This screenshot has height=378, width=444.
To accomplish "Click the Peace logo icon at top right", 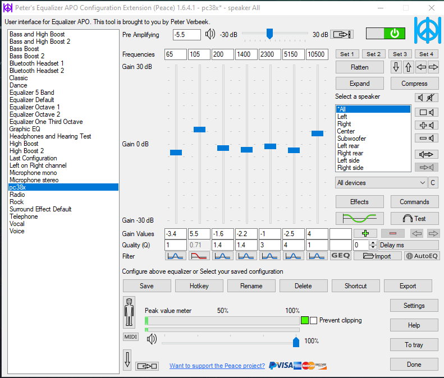I will pyautogui.click(x=428, y=30).
